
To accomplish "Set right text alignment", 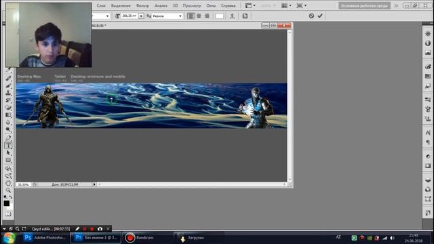I will (x=207, y=16).
